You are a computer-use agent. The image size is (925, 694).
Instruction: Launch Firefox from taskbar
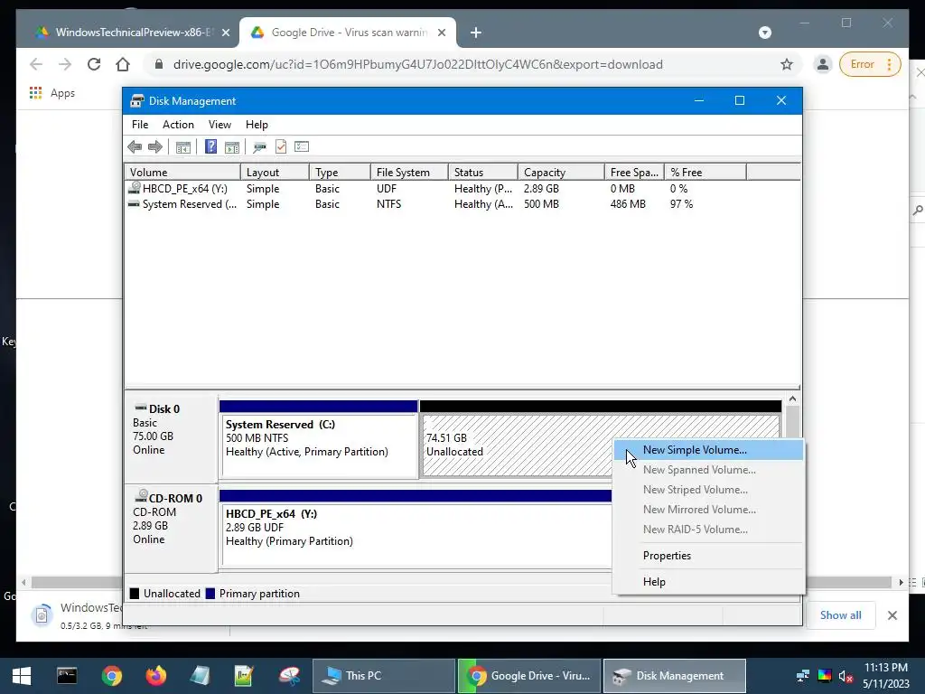pyautogui.click(x=156, y=675)
